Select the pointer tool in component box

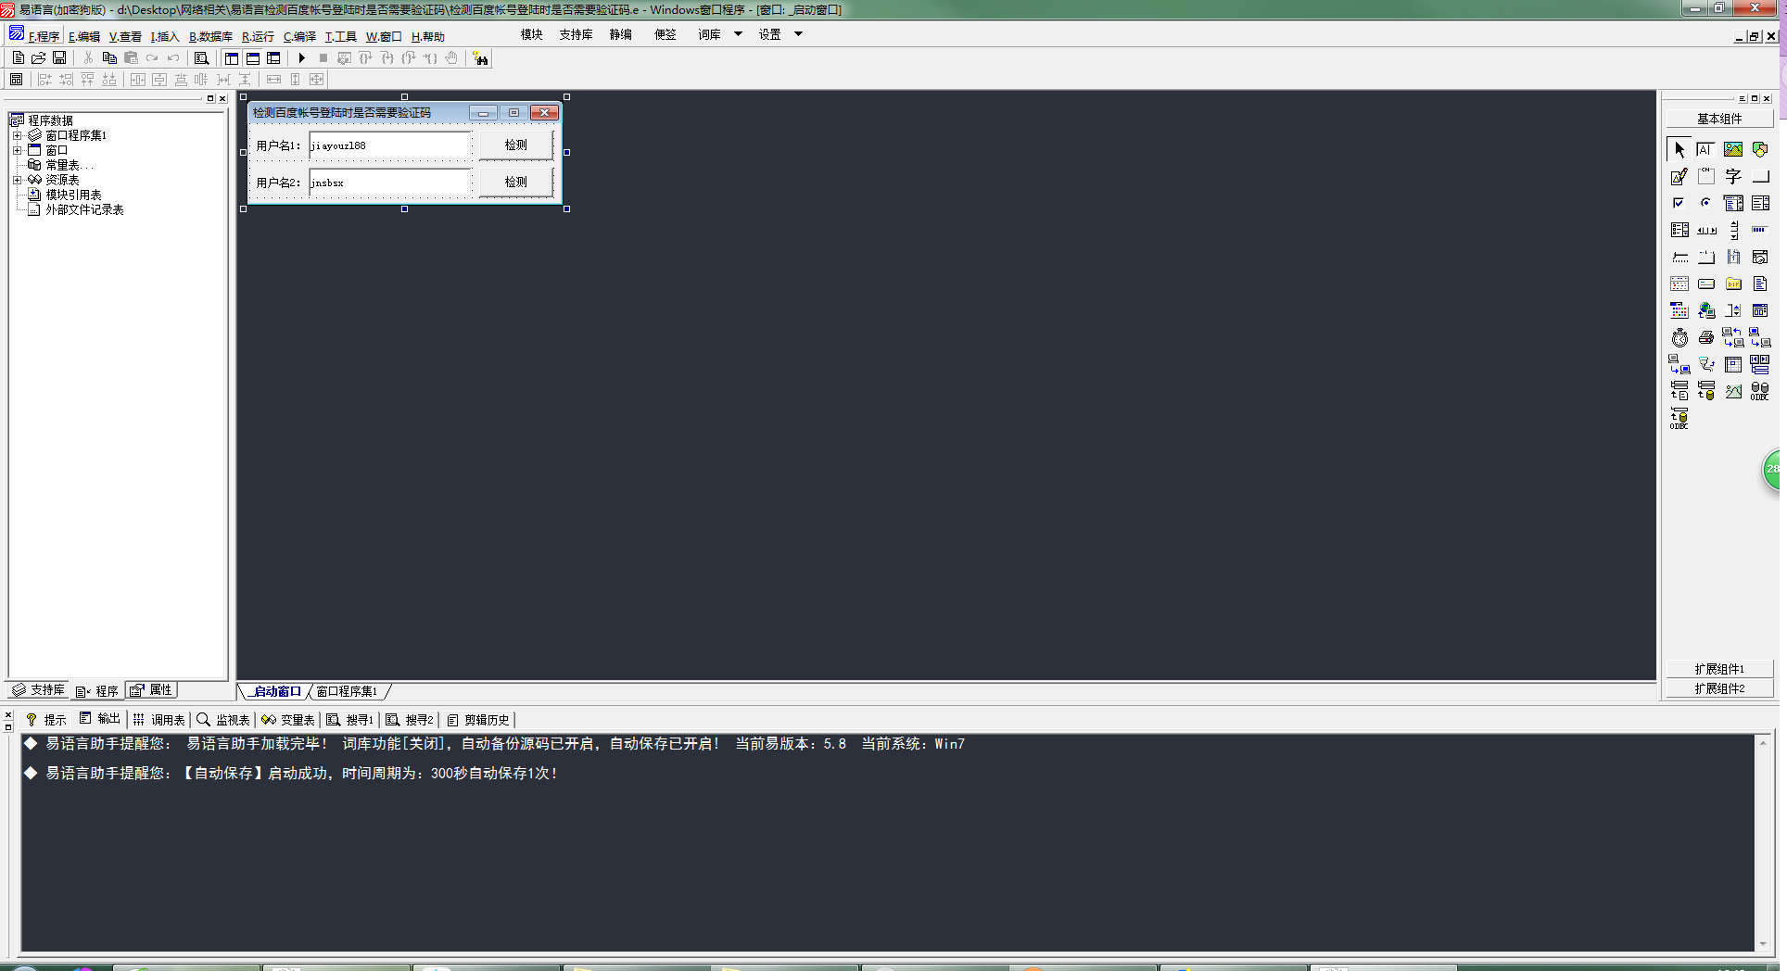pos(1679,149)
